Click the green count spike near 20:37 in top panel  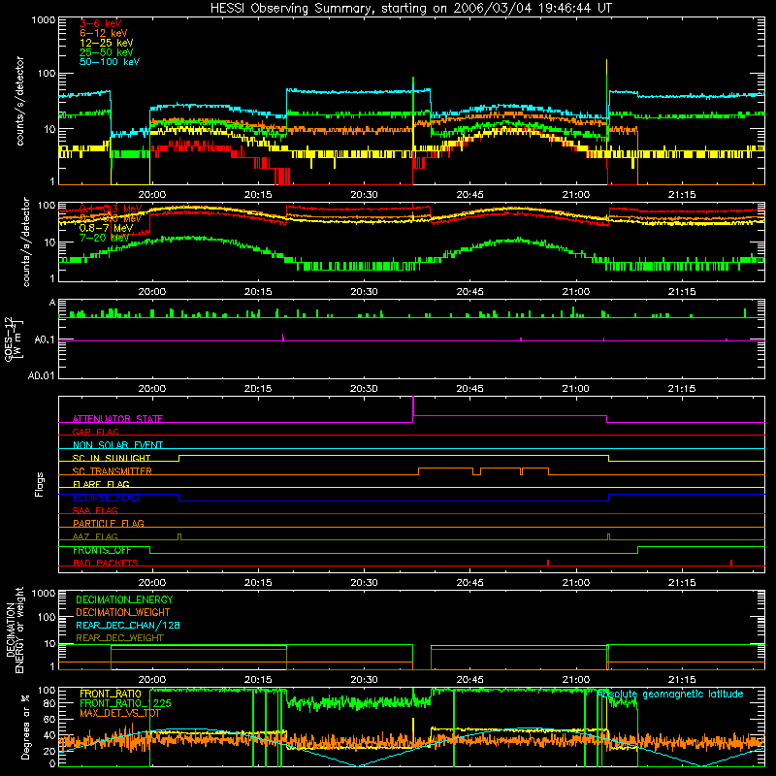click(x=413, y=94)
